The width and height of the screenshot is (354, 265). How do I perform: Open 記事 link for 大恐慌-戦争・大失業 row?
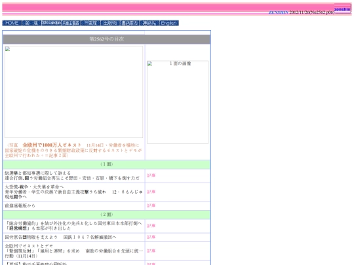click(x=151, y=192)
